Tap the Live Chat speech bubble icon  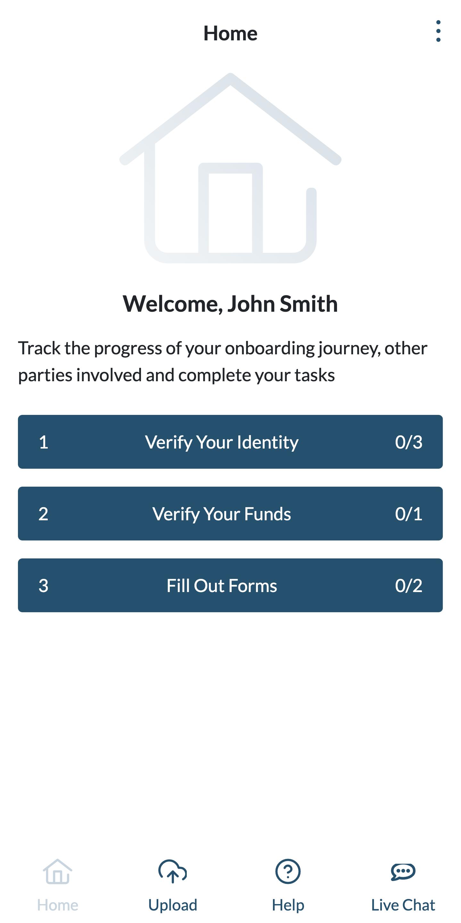(403, 871)
